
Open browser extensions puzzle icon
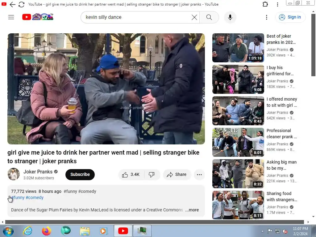(x=265, y=4)
